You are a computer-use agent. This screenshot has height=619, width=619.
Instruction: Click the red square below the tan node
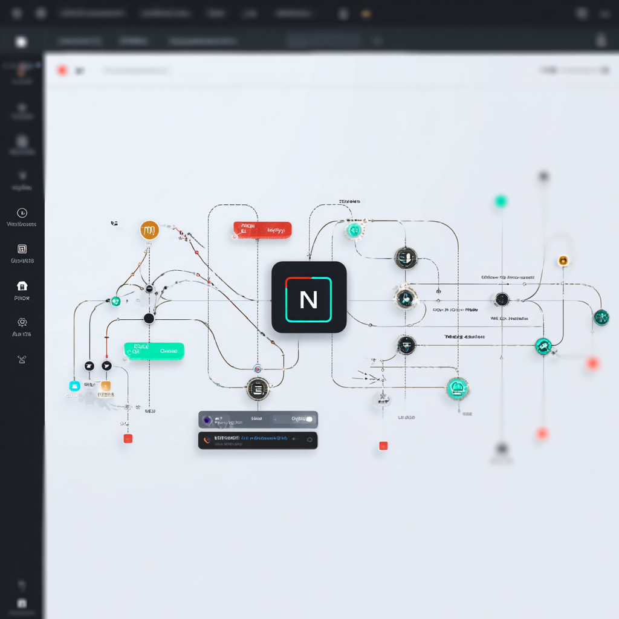pyautogui.click(x=128, y=439)
